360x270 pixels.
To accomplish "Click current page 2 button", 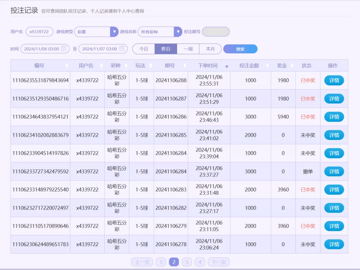I will (x=174, y=262).
